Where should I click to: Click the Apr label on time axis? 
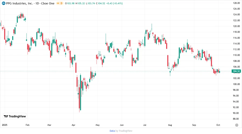point(74,125)
